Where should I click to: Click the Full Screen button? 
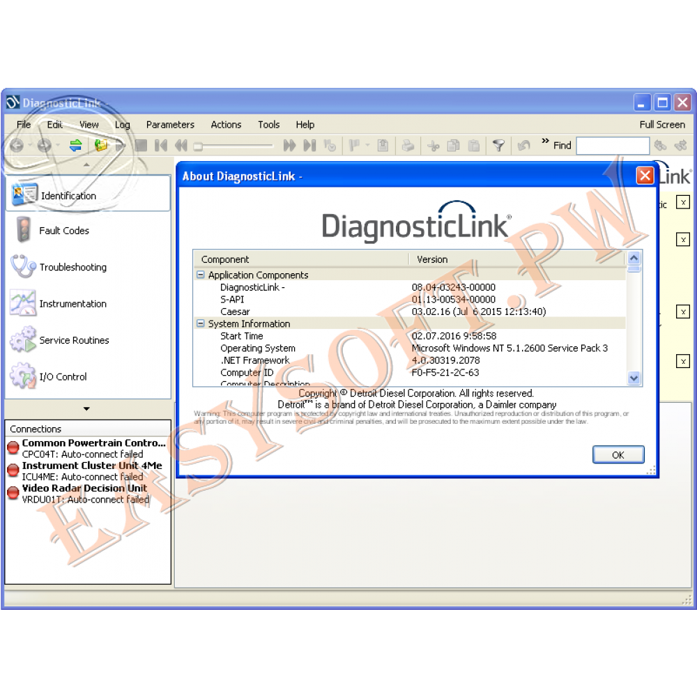(x=662, y=125)
